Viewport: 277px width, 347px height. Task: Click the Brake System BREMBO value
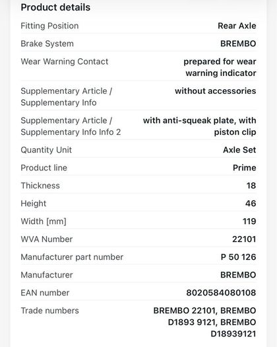tap(238, 44)
